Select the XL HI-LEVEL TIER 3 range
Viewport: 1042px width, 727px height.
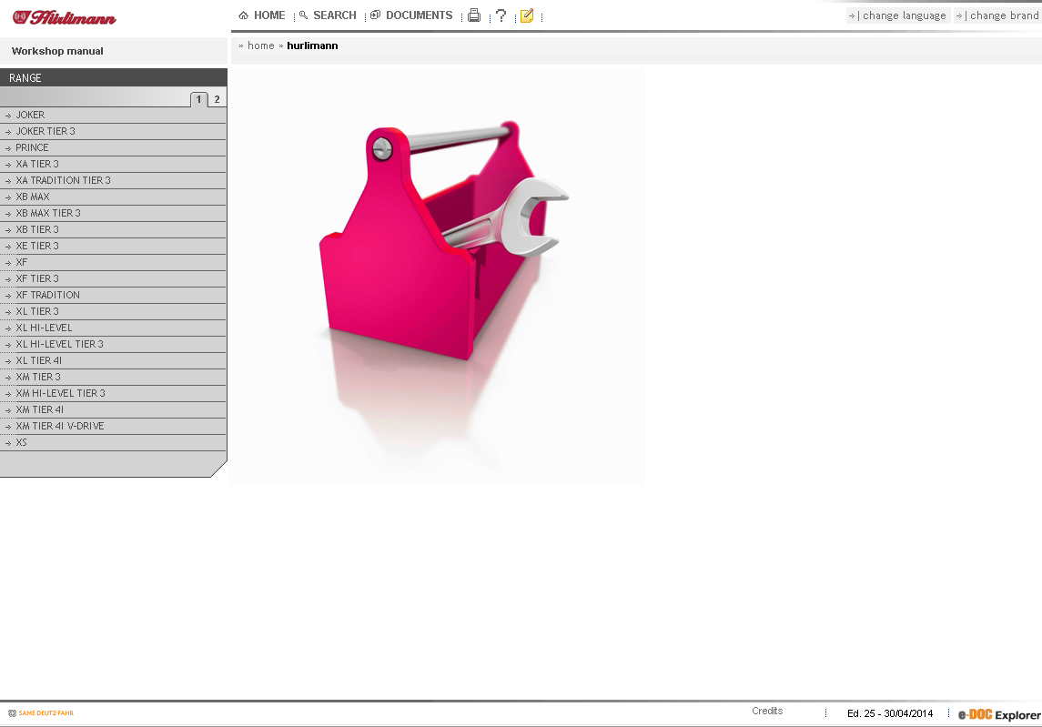pyautogui.click(x=113, y=344)
